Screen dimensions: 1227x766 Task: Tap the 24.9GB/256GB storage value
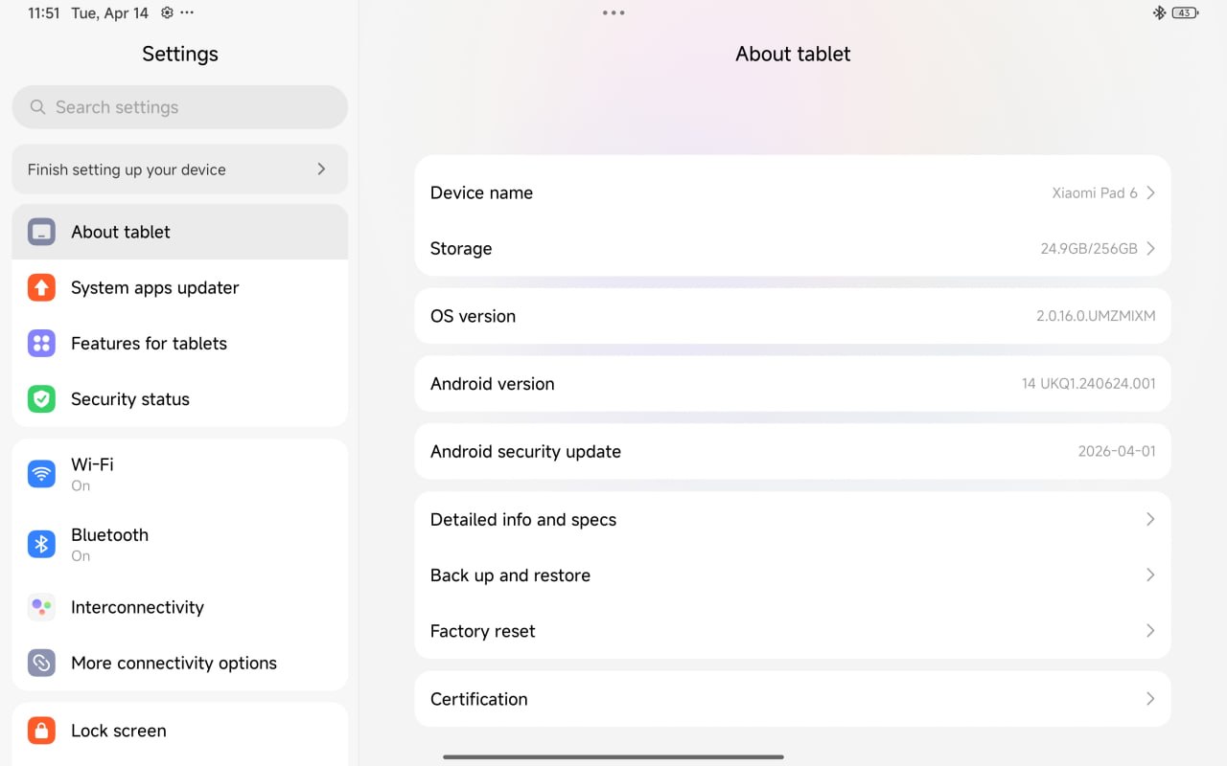1089,248
